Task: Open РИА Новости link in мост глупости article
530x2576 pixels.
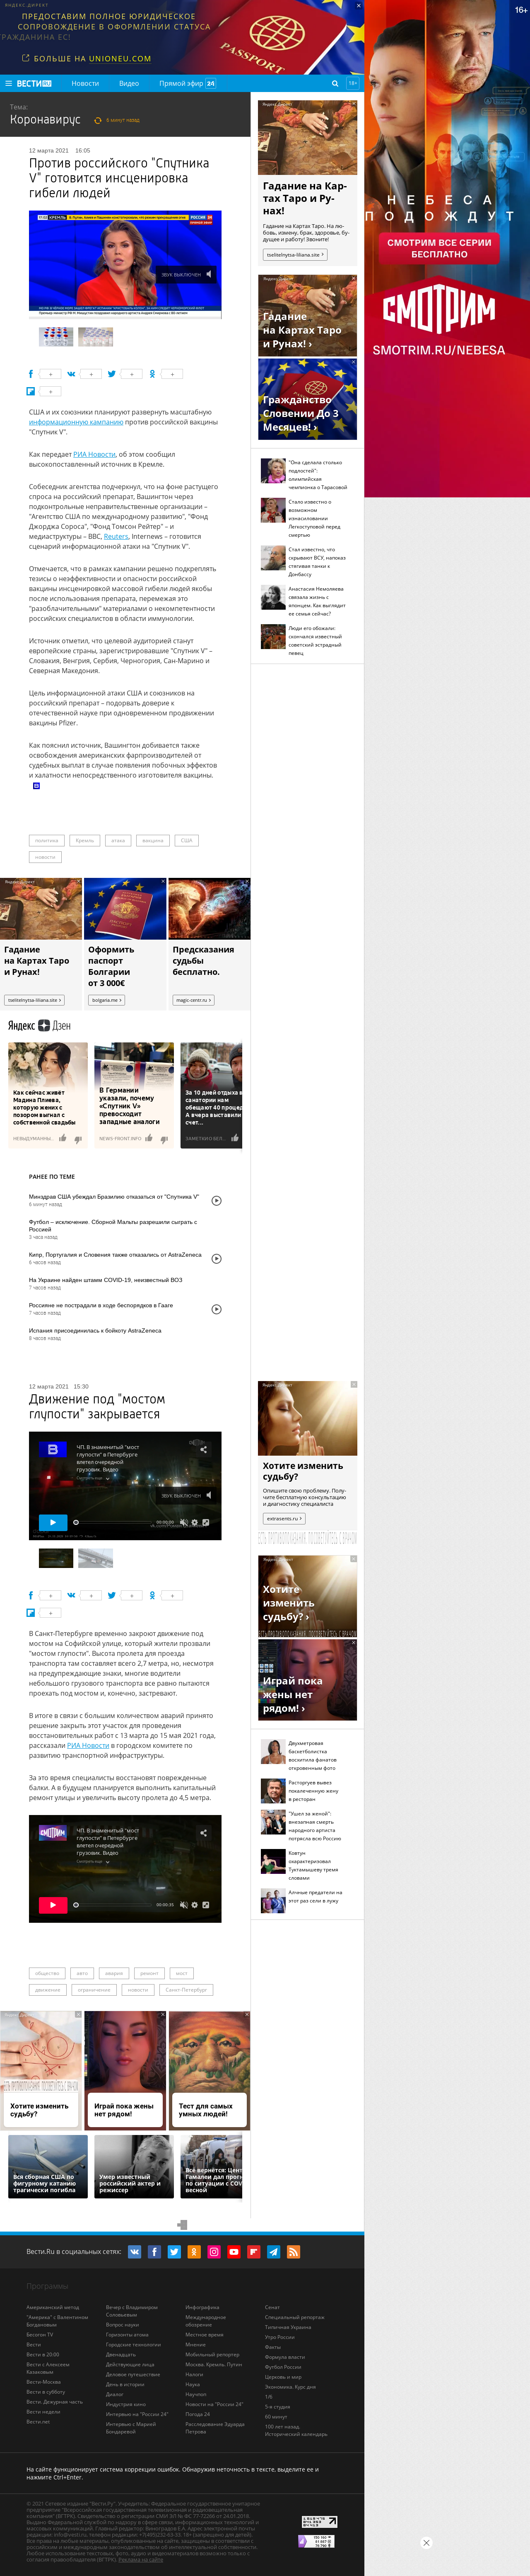Action: click(88, 1745)
